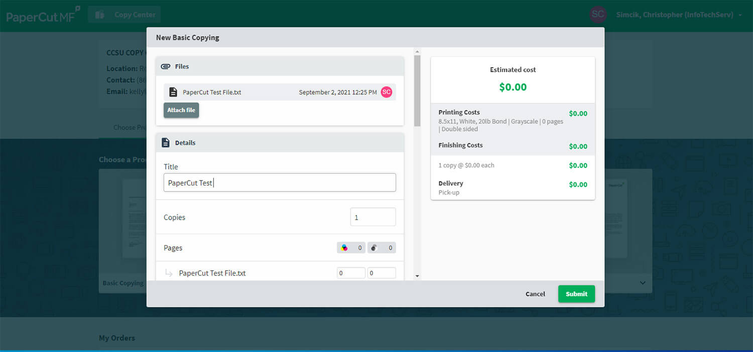The image size is (753, 352).
Task: Click the PaperCut MF logo
Action: (x=43, y=15)
